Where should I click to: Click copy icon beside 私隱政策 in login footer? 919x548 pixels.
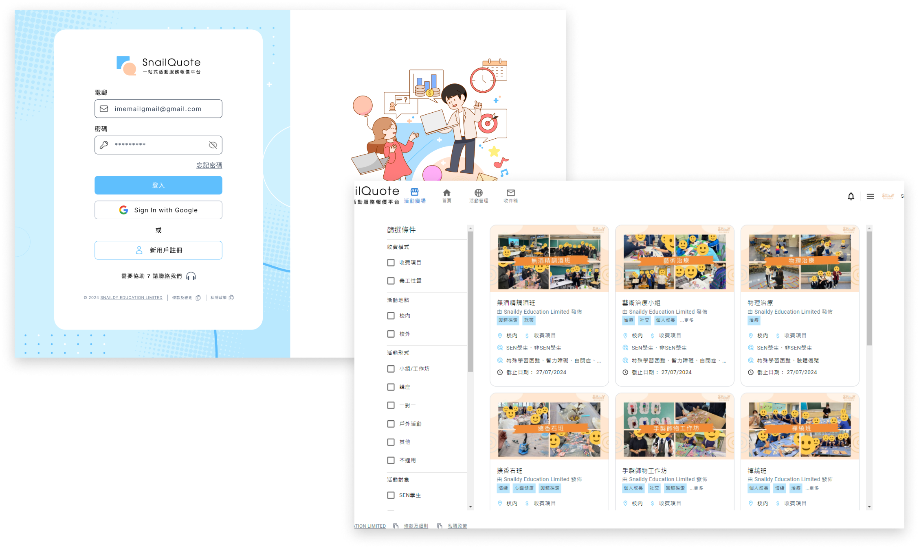231,298
